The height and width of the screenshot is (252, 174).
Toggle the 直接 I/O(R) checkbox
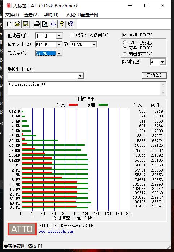point(125,35)
